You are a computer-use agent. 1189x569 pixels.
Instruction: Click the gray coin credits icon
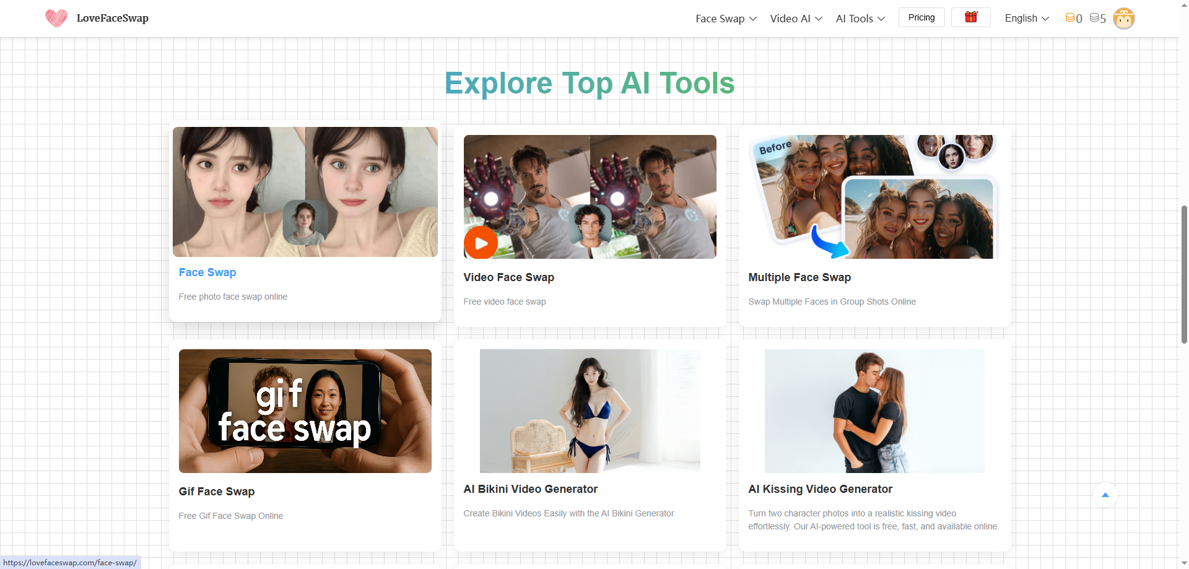coord(1094,18)
